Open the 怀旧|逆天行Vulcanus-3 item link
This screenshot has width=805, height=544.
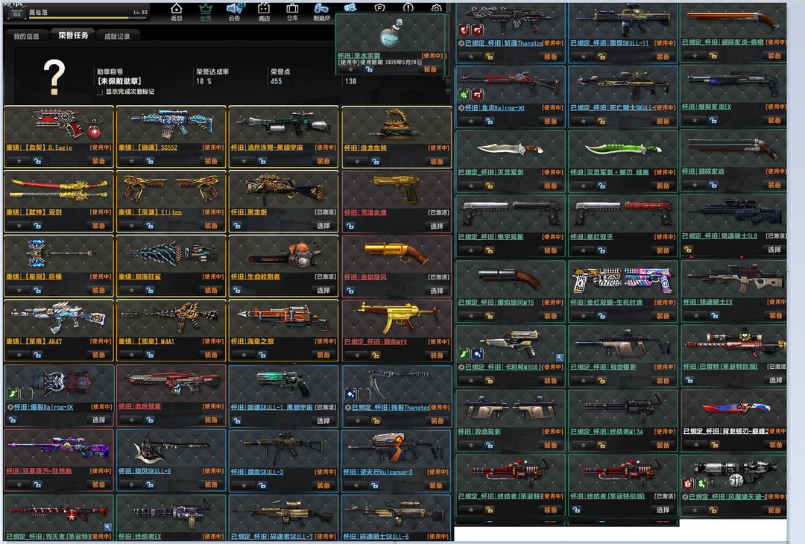378,472
